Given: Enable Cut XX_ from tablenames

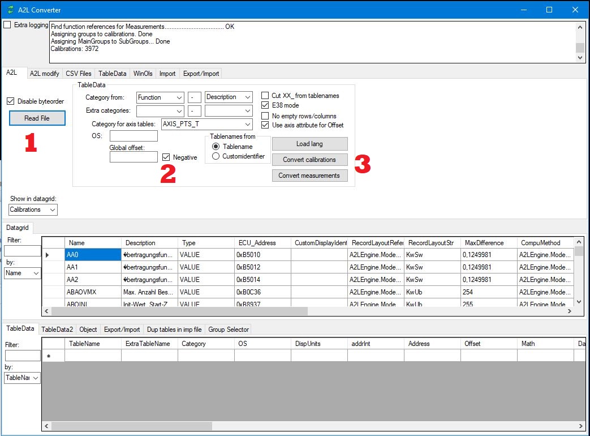Looking at the screenshot, I should (264, 95).
